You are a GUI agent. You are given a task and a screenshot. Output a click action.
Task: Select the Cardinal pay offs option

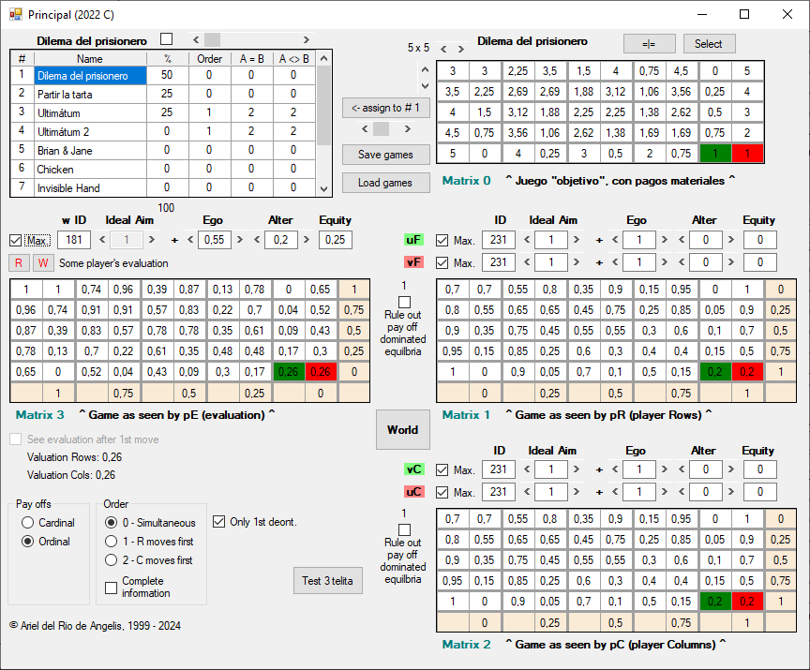[x=28, y=523]
